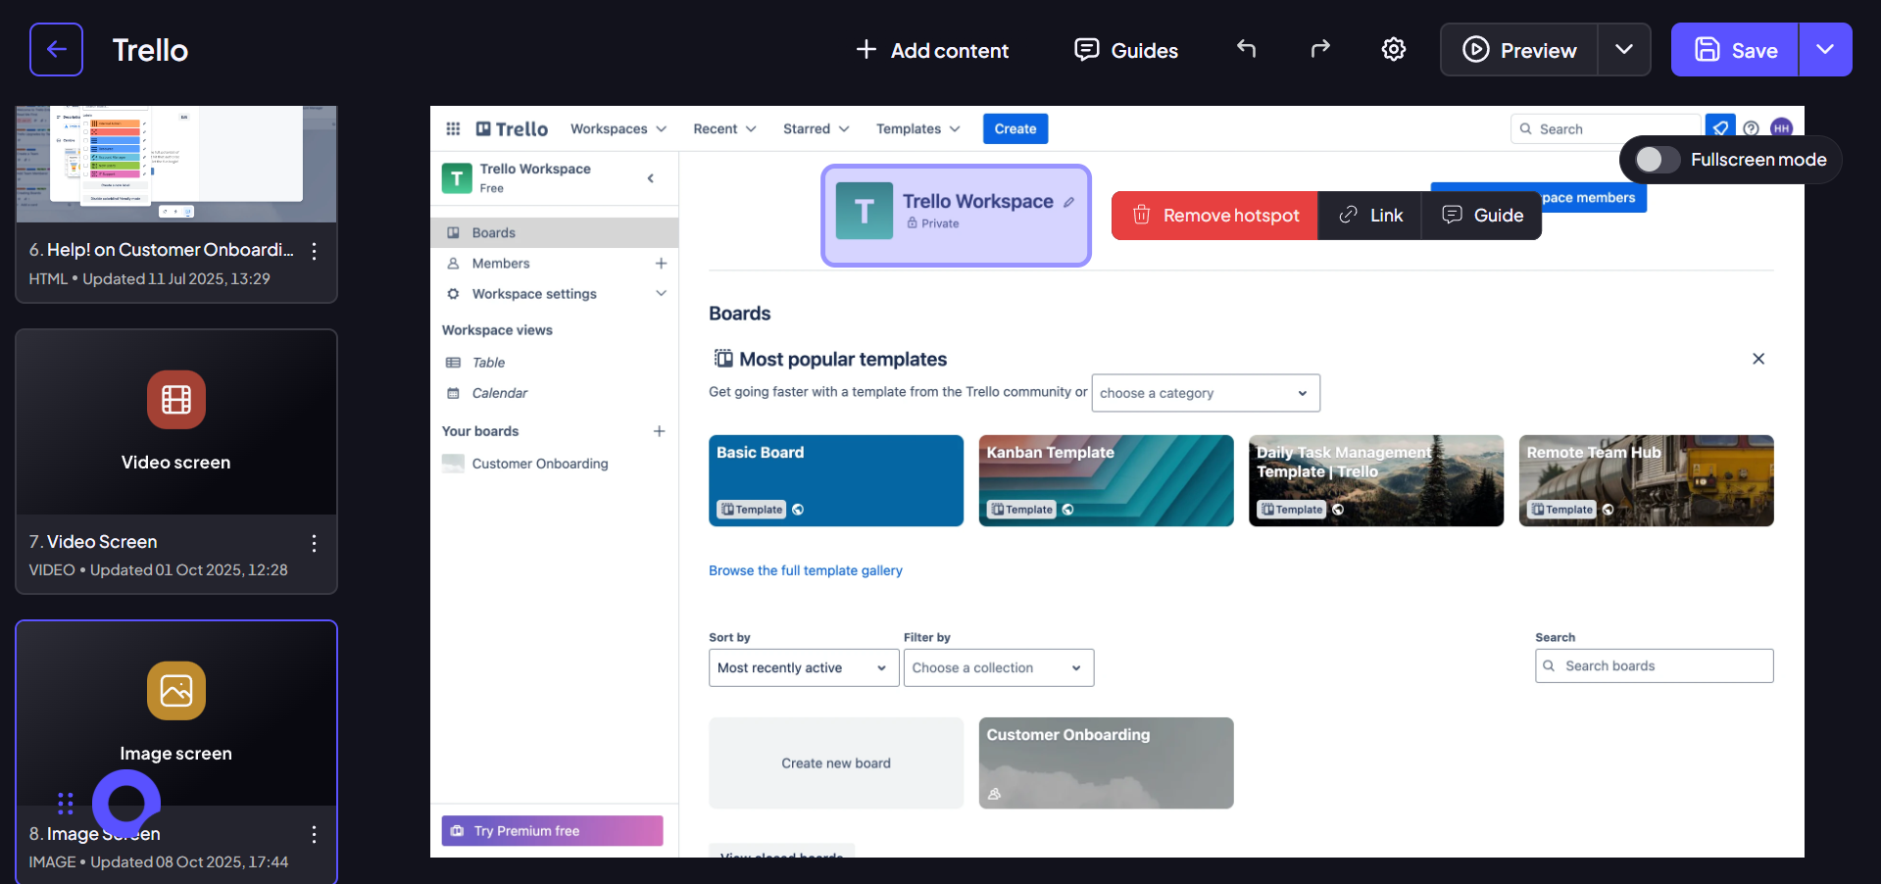Open more options for 8. Image Screen
The width and height of the screenshot is (1881, 884).
click(314, 834)
